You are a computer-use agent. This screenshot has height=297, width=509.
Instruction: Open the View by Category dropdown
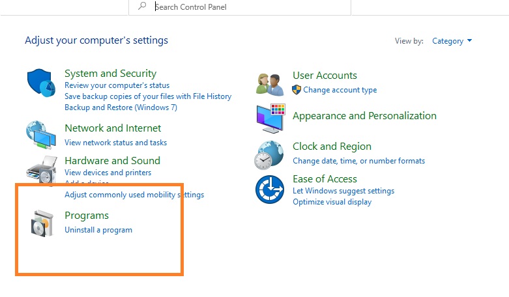[x=452, y=41]
